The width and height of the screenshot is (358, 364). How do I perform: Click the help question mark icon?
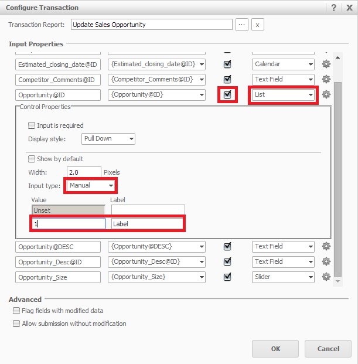(x=333, y=8)
